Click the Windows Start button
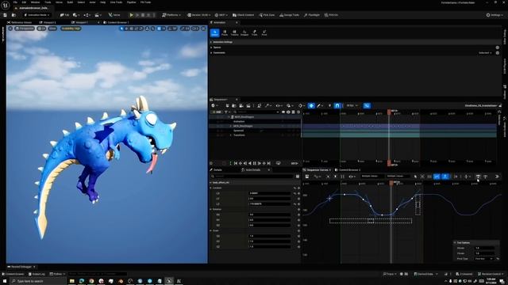The image size is (508, 285). tap(5, 281)
